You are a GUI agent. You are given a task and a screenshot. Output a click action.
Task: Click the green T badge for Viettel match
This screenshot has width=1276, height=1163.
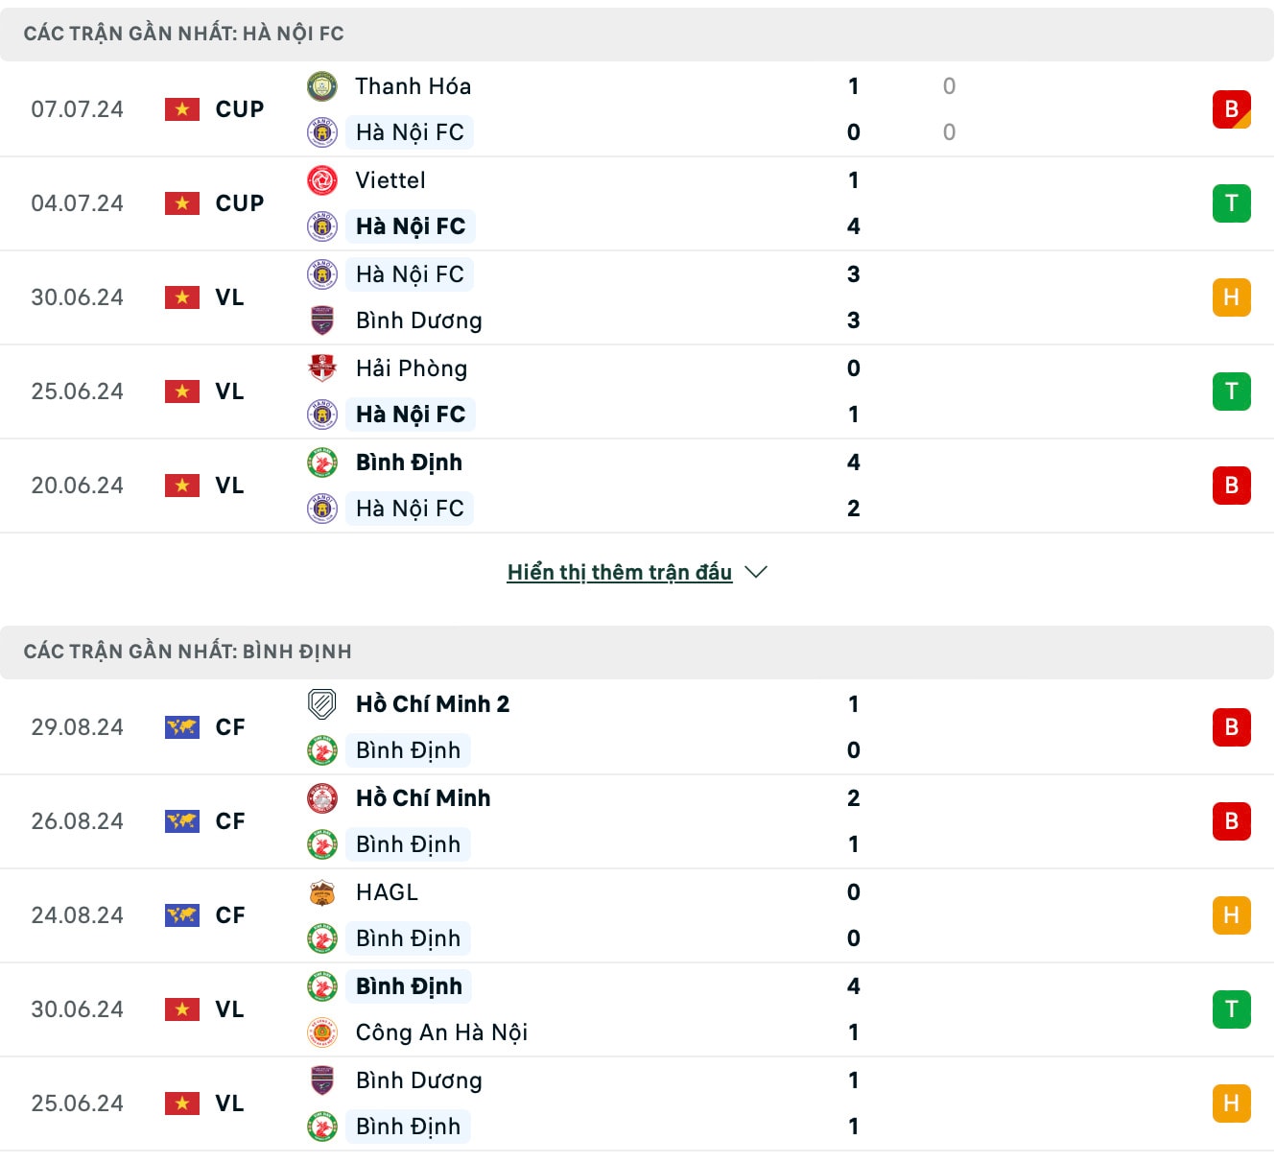click(x=1232, y=203)
